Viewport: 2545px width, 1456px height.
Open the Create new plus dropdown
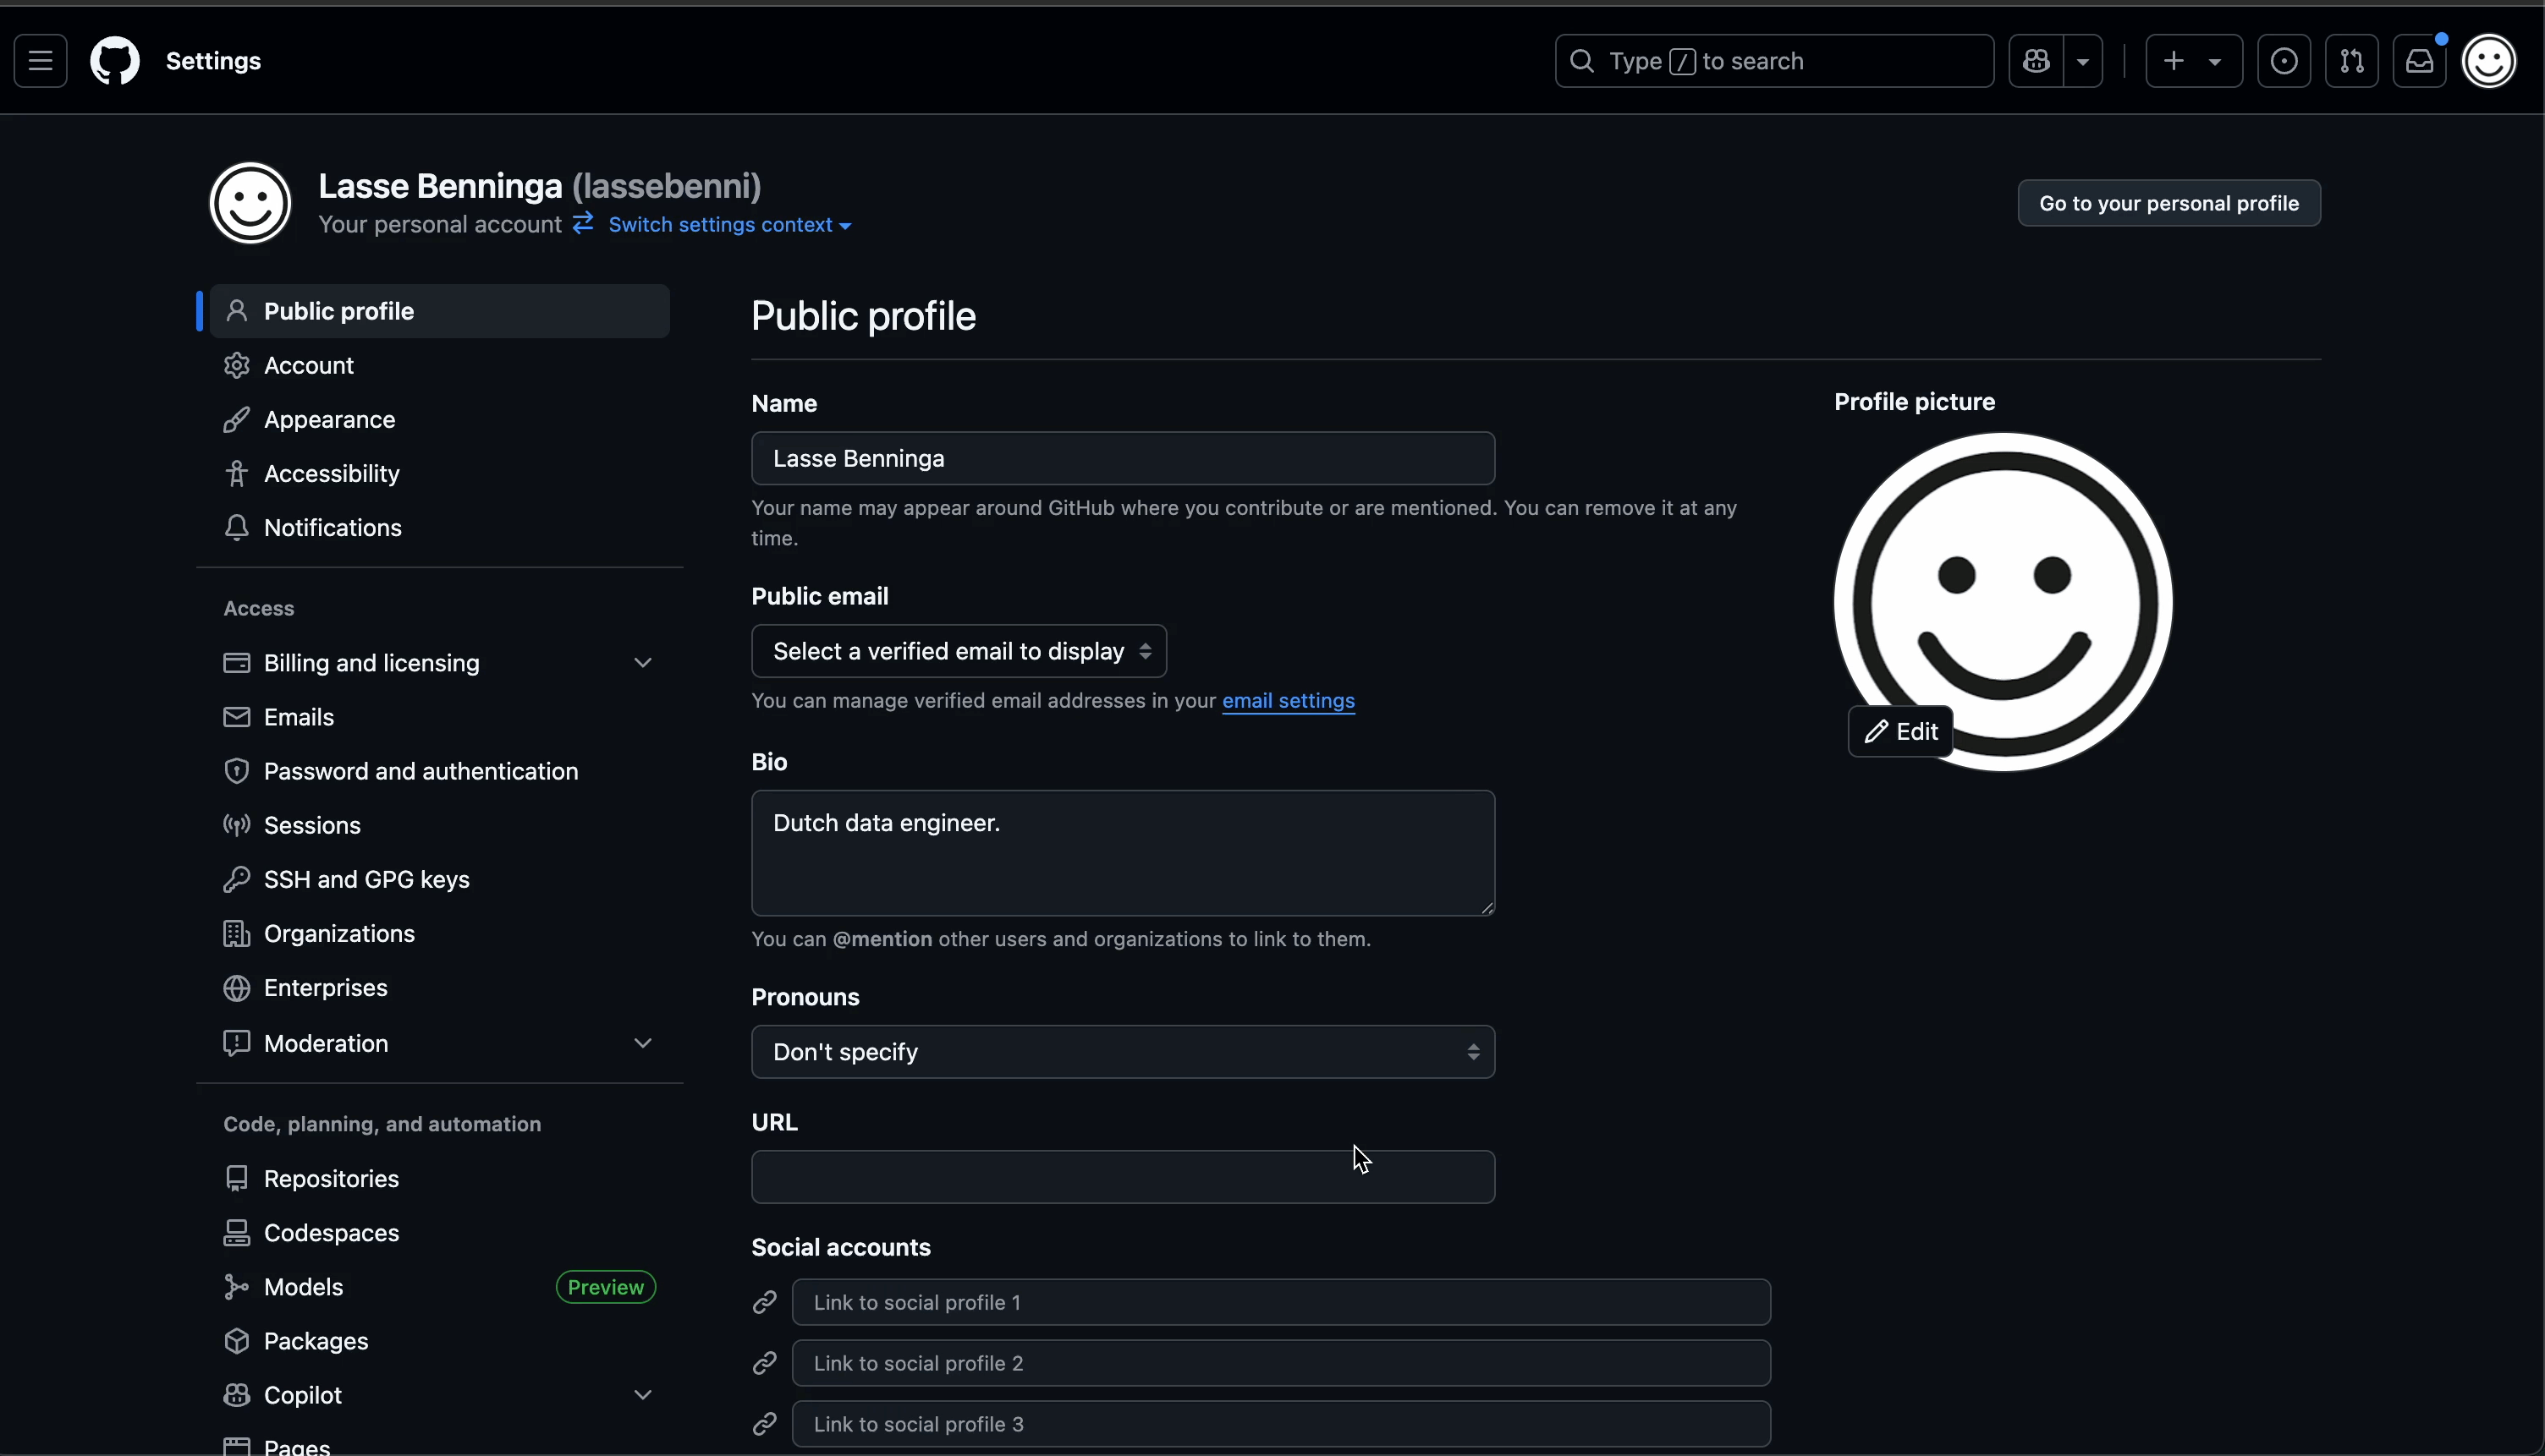2193,61
